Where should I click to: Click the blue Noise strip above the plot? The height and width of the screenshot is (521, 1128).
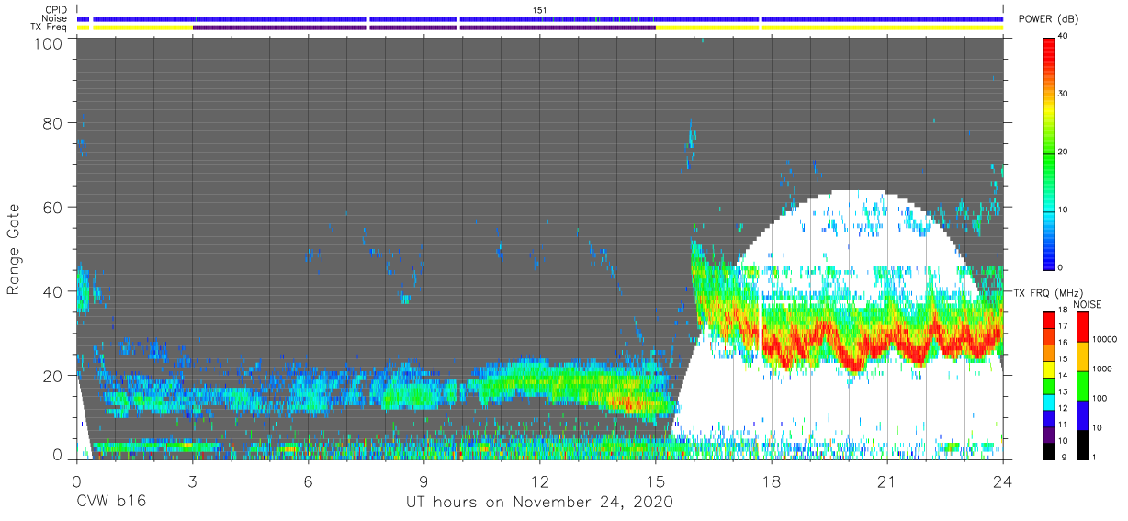[540, 18]
